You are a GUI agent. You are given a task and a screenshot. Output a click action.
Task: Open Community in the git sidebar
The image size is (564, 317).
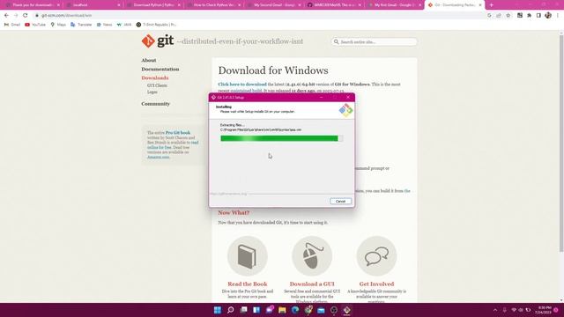click(x=155, y=104)
